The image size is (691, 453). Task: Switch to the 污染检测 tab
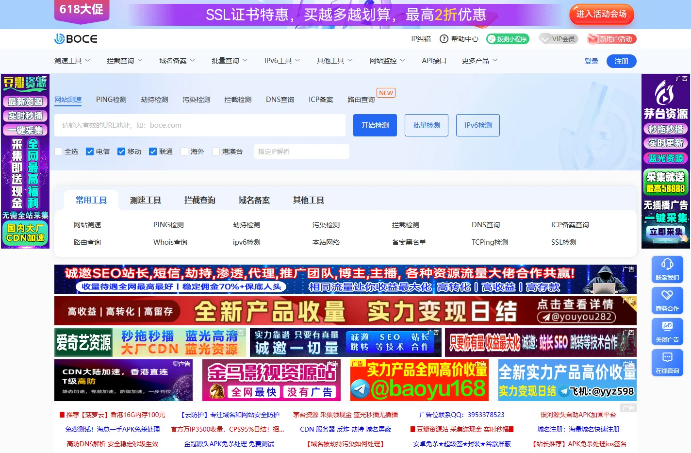pos(196,100)
